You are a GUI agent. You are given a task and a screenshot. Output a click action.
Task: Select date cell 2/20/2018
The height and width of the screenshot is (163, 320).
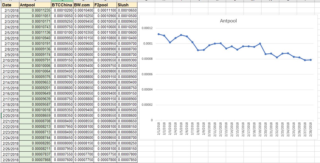pyautogui.click(x=10, y=115)
